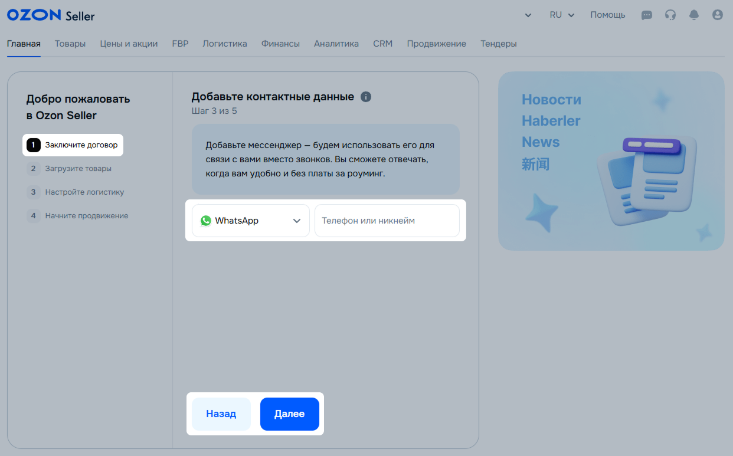Open the Логистика tab
Viewport: 733px width, 456px height.
[225, 44]
